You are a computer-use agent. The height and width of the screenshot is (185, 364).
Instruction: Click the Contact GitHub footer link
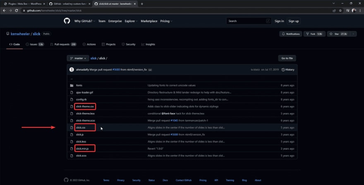(x=183, y=180)
